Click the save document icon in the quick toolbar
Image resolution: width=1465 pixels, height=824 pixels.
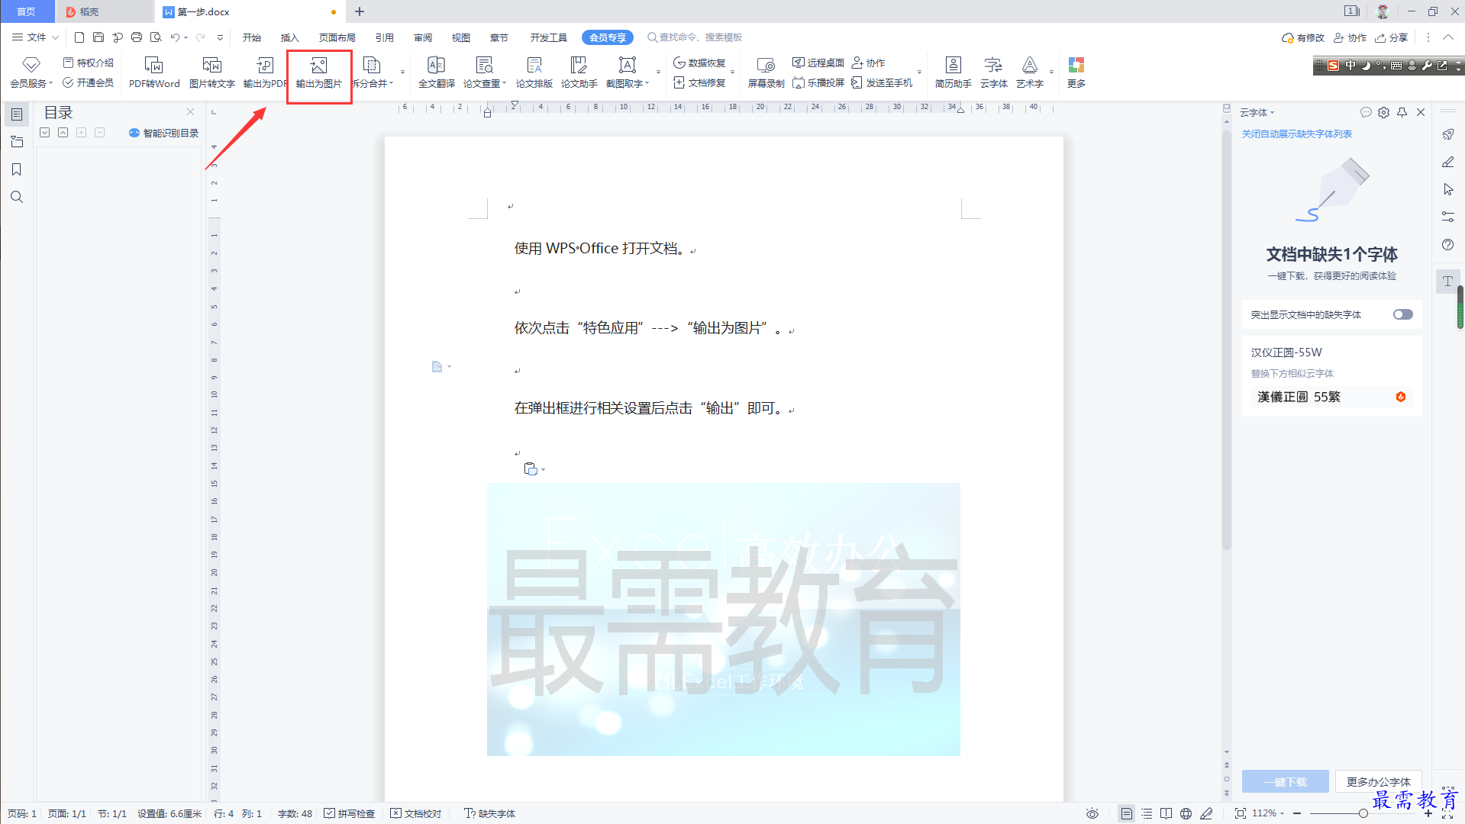98,37
